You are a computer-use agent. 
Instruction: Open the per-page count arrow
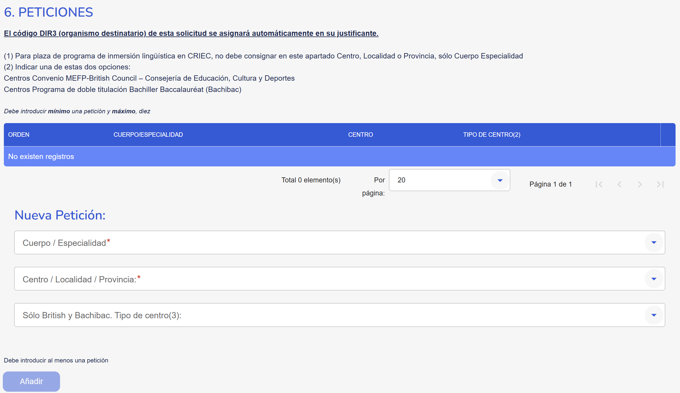coord(500,180)
